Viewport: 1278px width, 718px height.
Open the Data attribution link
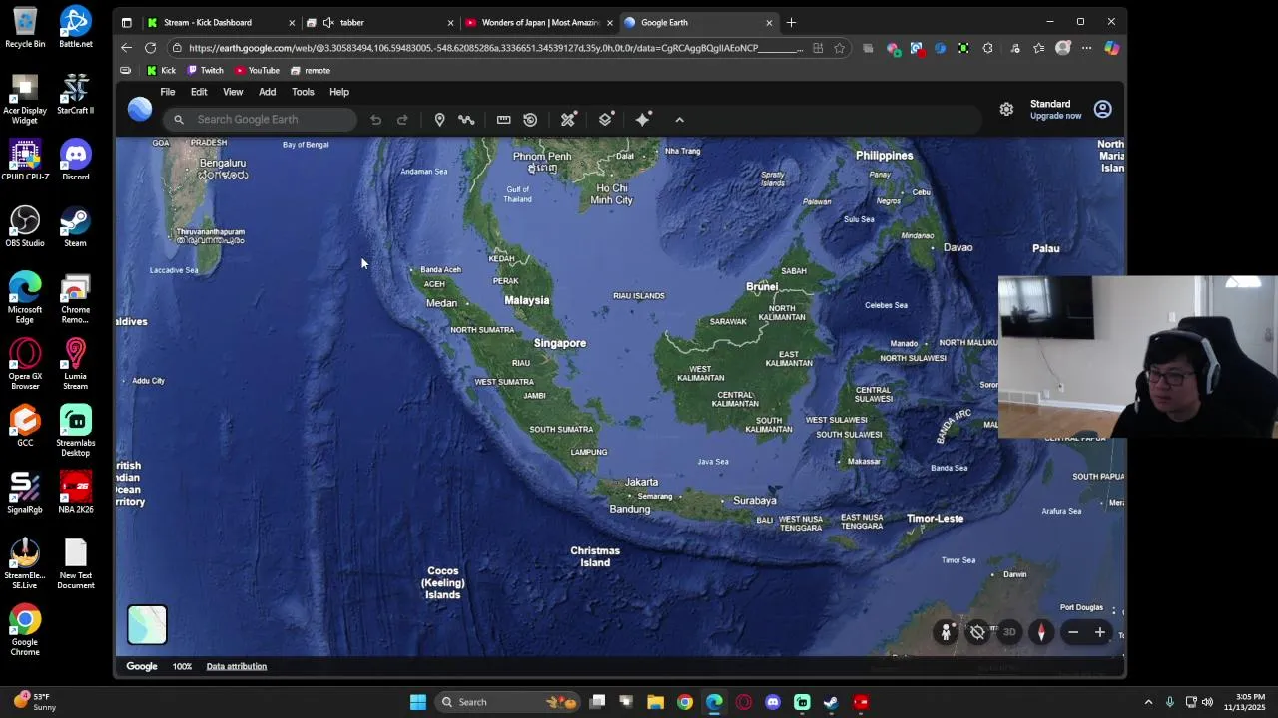pos(237,666)
